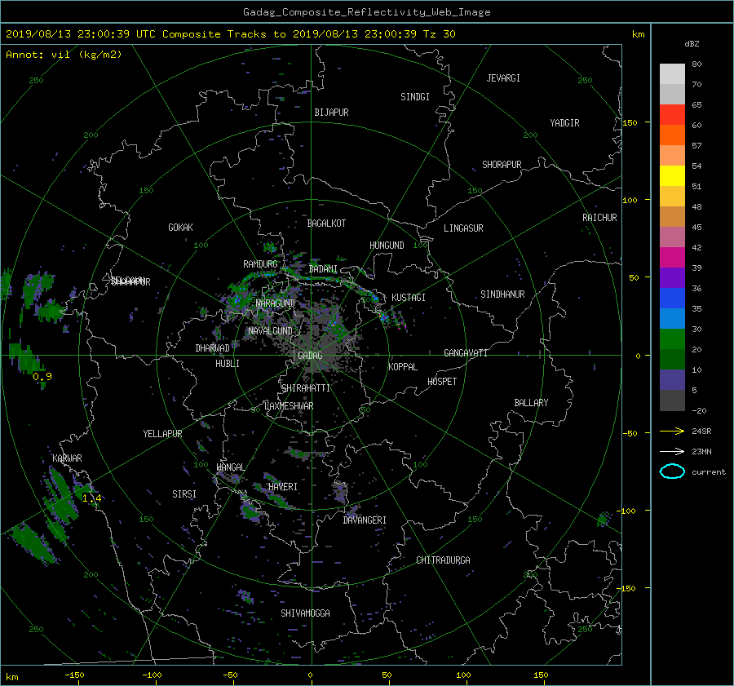The height and width of the screenshot is (686, 734).
Task: Pick the light blue 30-35 dBZ band
Action: 672,318
